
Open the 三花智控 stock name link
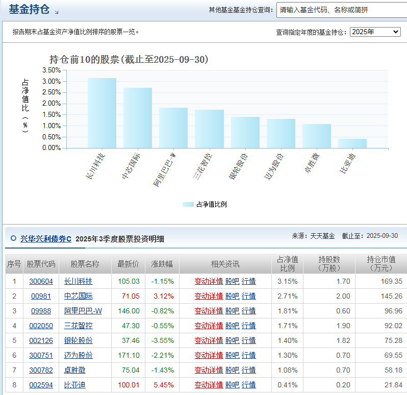[x=79, y=326]
